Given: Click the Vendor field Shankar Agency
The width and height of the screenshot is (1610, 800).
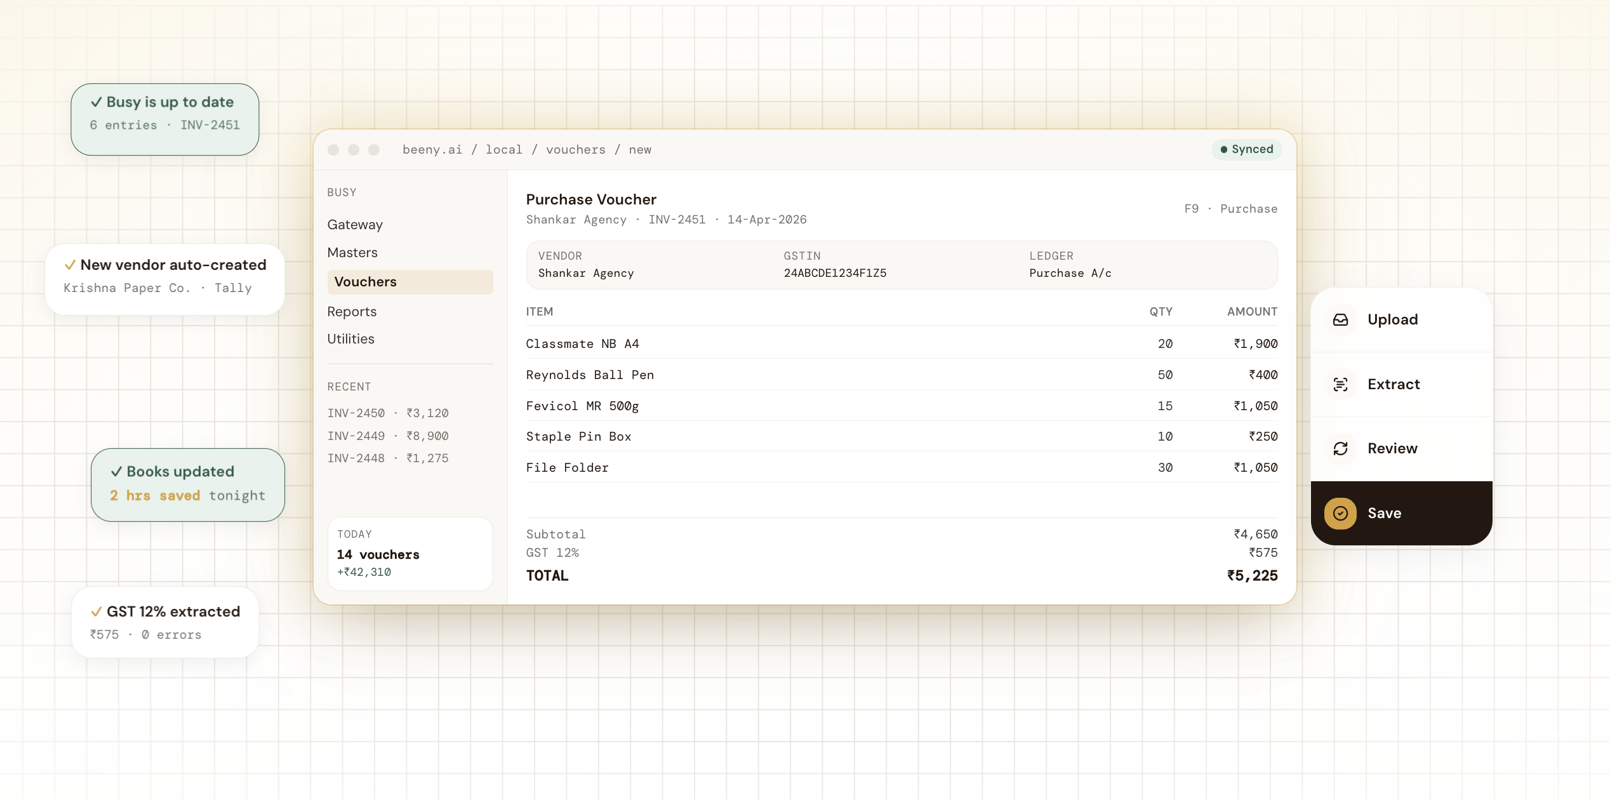Looking at the screenshot, I should (x=586, y=273).
